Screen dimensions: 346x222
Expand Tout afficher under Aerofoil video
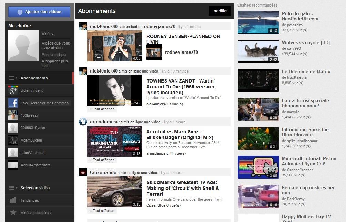102,160
